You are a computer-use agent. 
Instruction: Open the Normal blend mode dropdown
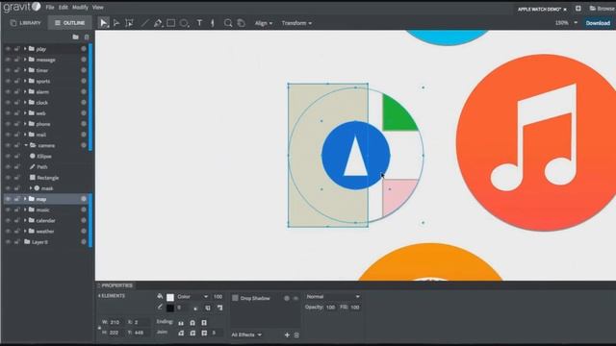333,297
